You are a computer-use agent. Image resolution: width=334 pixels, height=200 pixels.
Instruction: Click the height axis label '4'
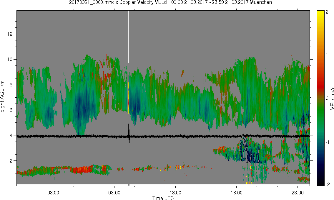pyautogui.click(x=11, y=135)
